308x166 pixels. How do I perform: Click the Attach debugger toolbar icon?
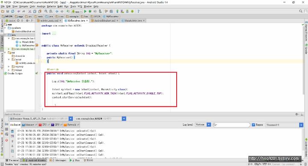[x=100, y=11]
